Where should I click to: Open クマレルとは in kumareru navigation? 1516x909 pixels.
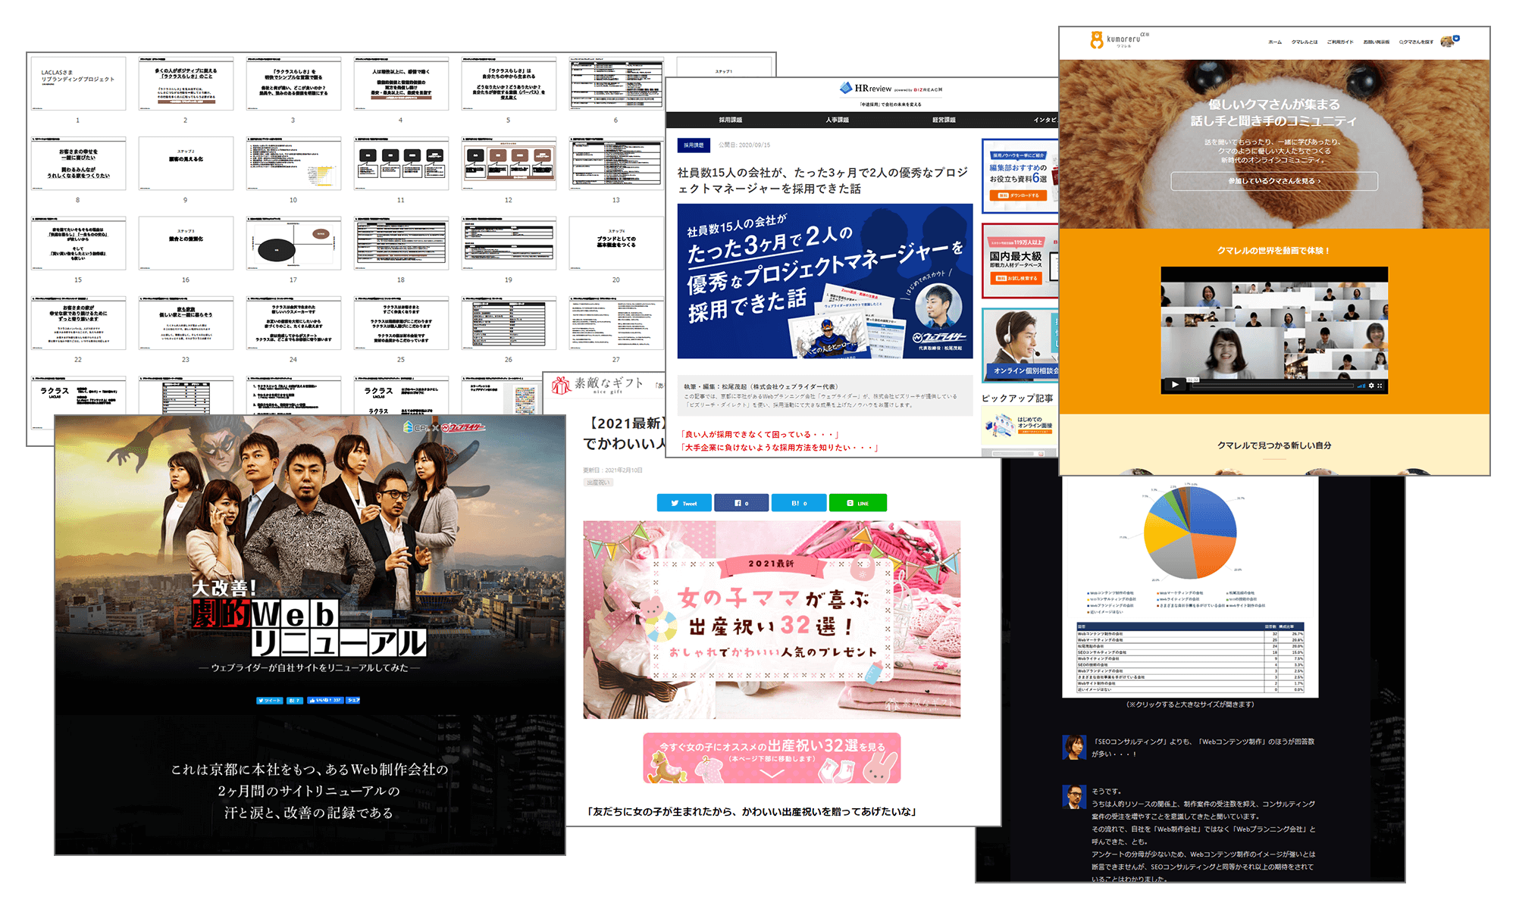pos(1305,42)
